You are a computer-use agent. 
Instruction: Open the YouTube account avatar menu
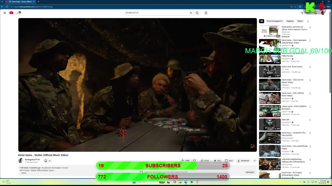[323, 13]
